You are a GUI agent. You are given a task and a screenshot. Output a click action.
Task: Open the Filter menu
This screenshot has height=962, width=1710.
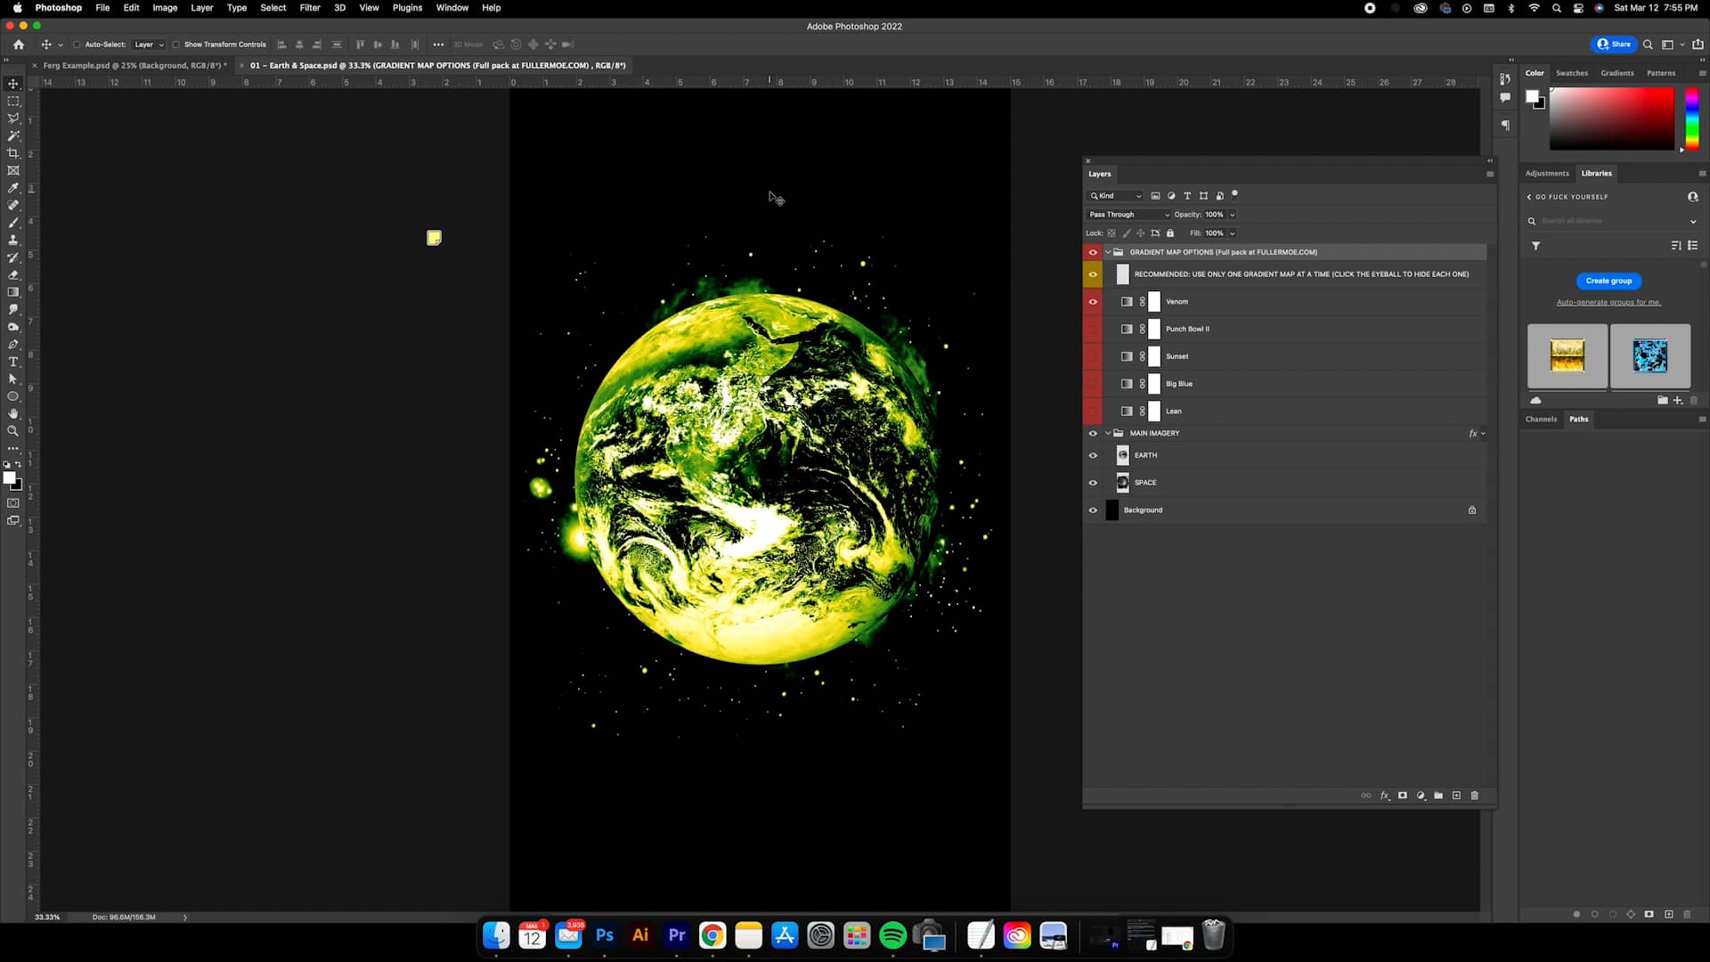[x=310, y=7]
